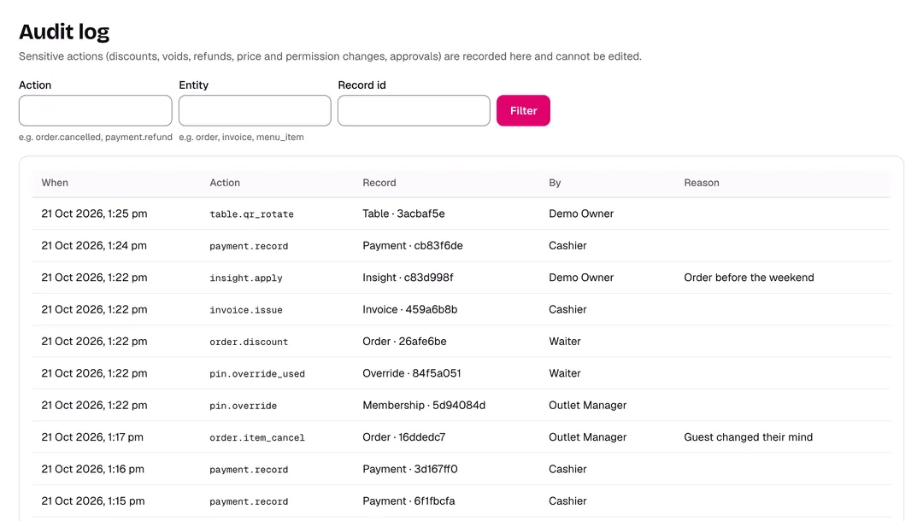The height and width of the screenshot is (521, 923).
Task: Click the Reason column header
Action: point(702,183)
